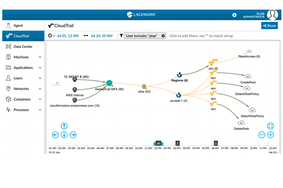Pan graph left with left arrow

55,135
